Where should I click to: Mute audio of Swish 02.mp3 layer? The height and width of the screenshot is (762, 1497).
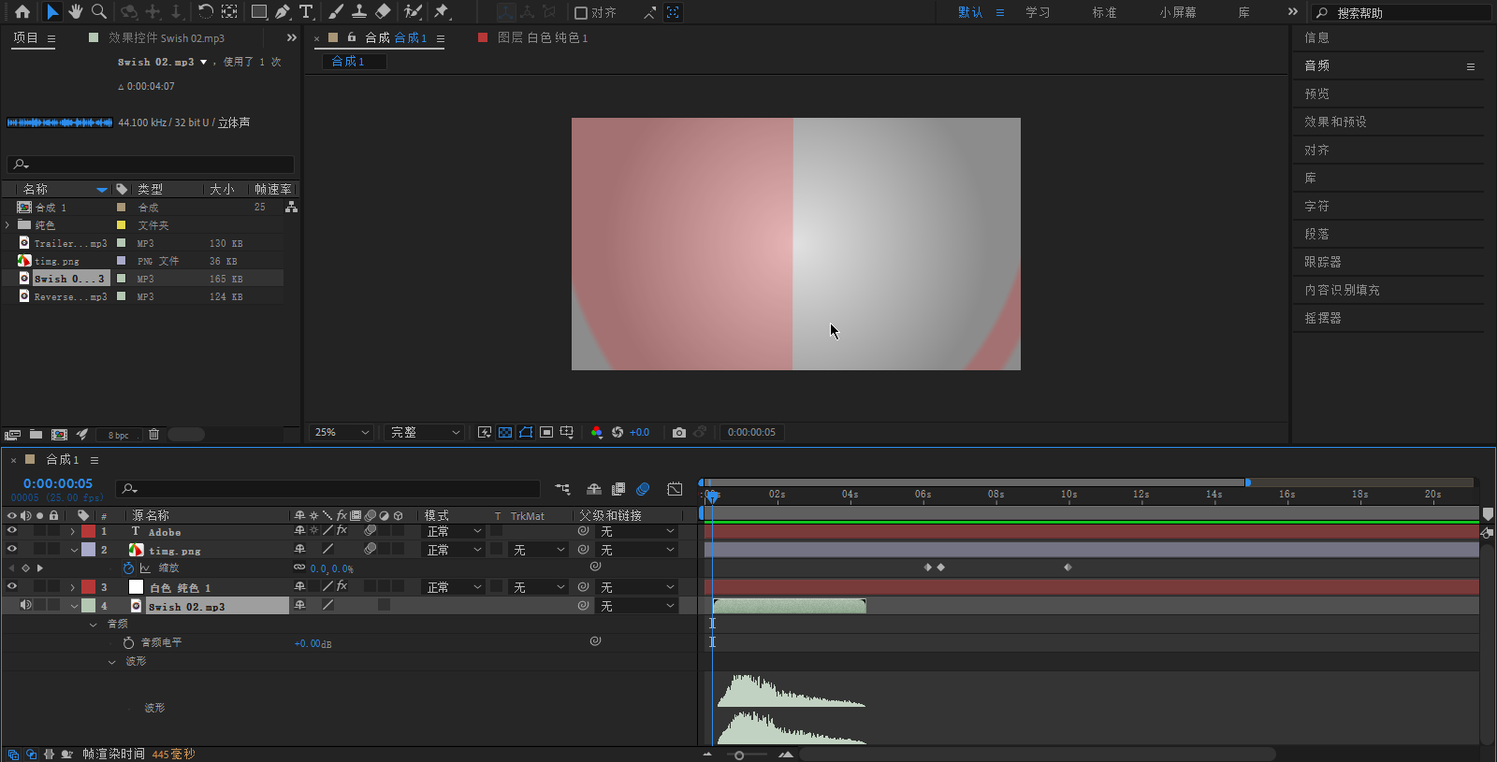26,606
